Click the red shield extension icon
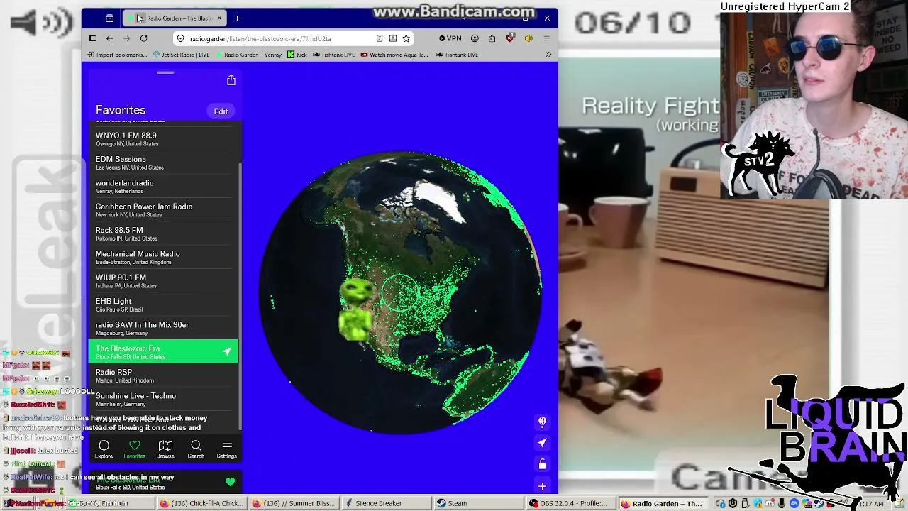This screenshot has width=908, height=511. (510, 38)
